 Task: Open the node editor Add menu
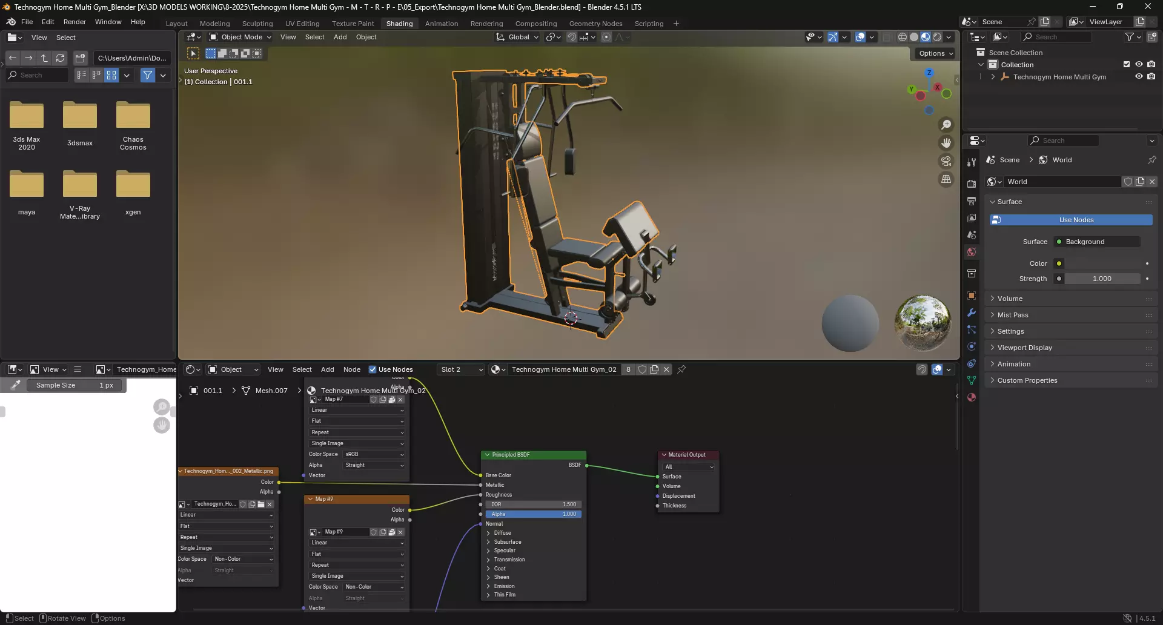327,369
